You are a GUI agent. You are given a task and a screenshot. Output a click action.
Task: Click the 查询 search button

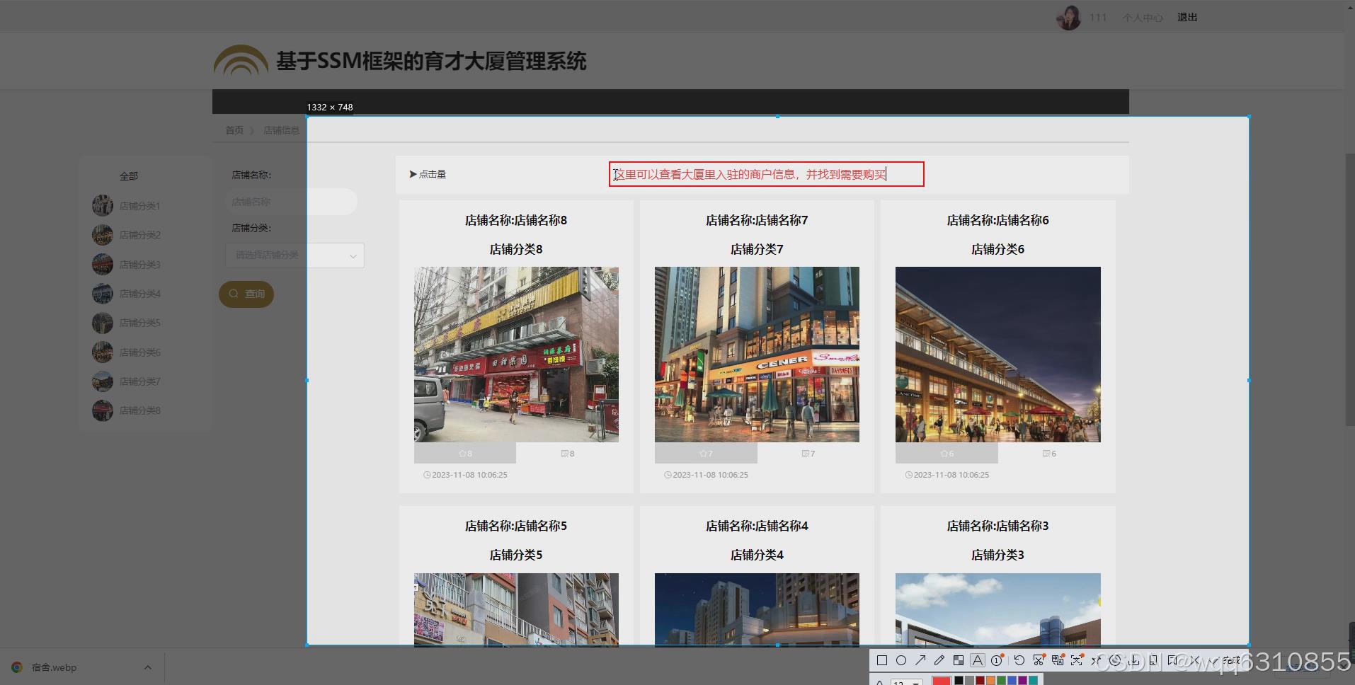(x=246, y=294)
